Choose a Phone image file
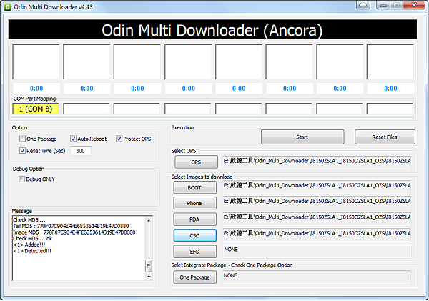 pyautogui.click(x=194, y=203)
